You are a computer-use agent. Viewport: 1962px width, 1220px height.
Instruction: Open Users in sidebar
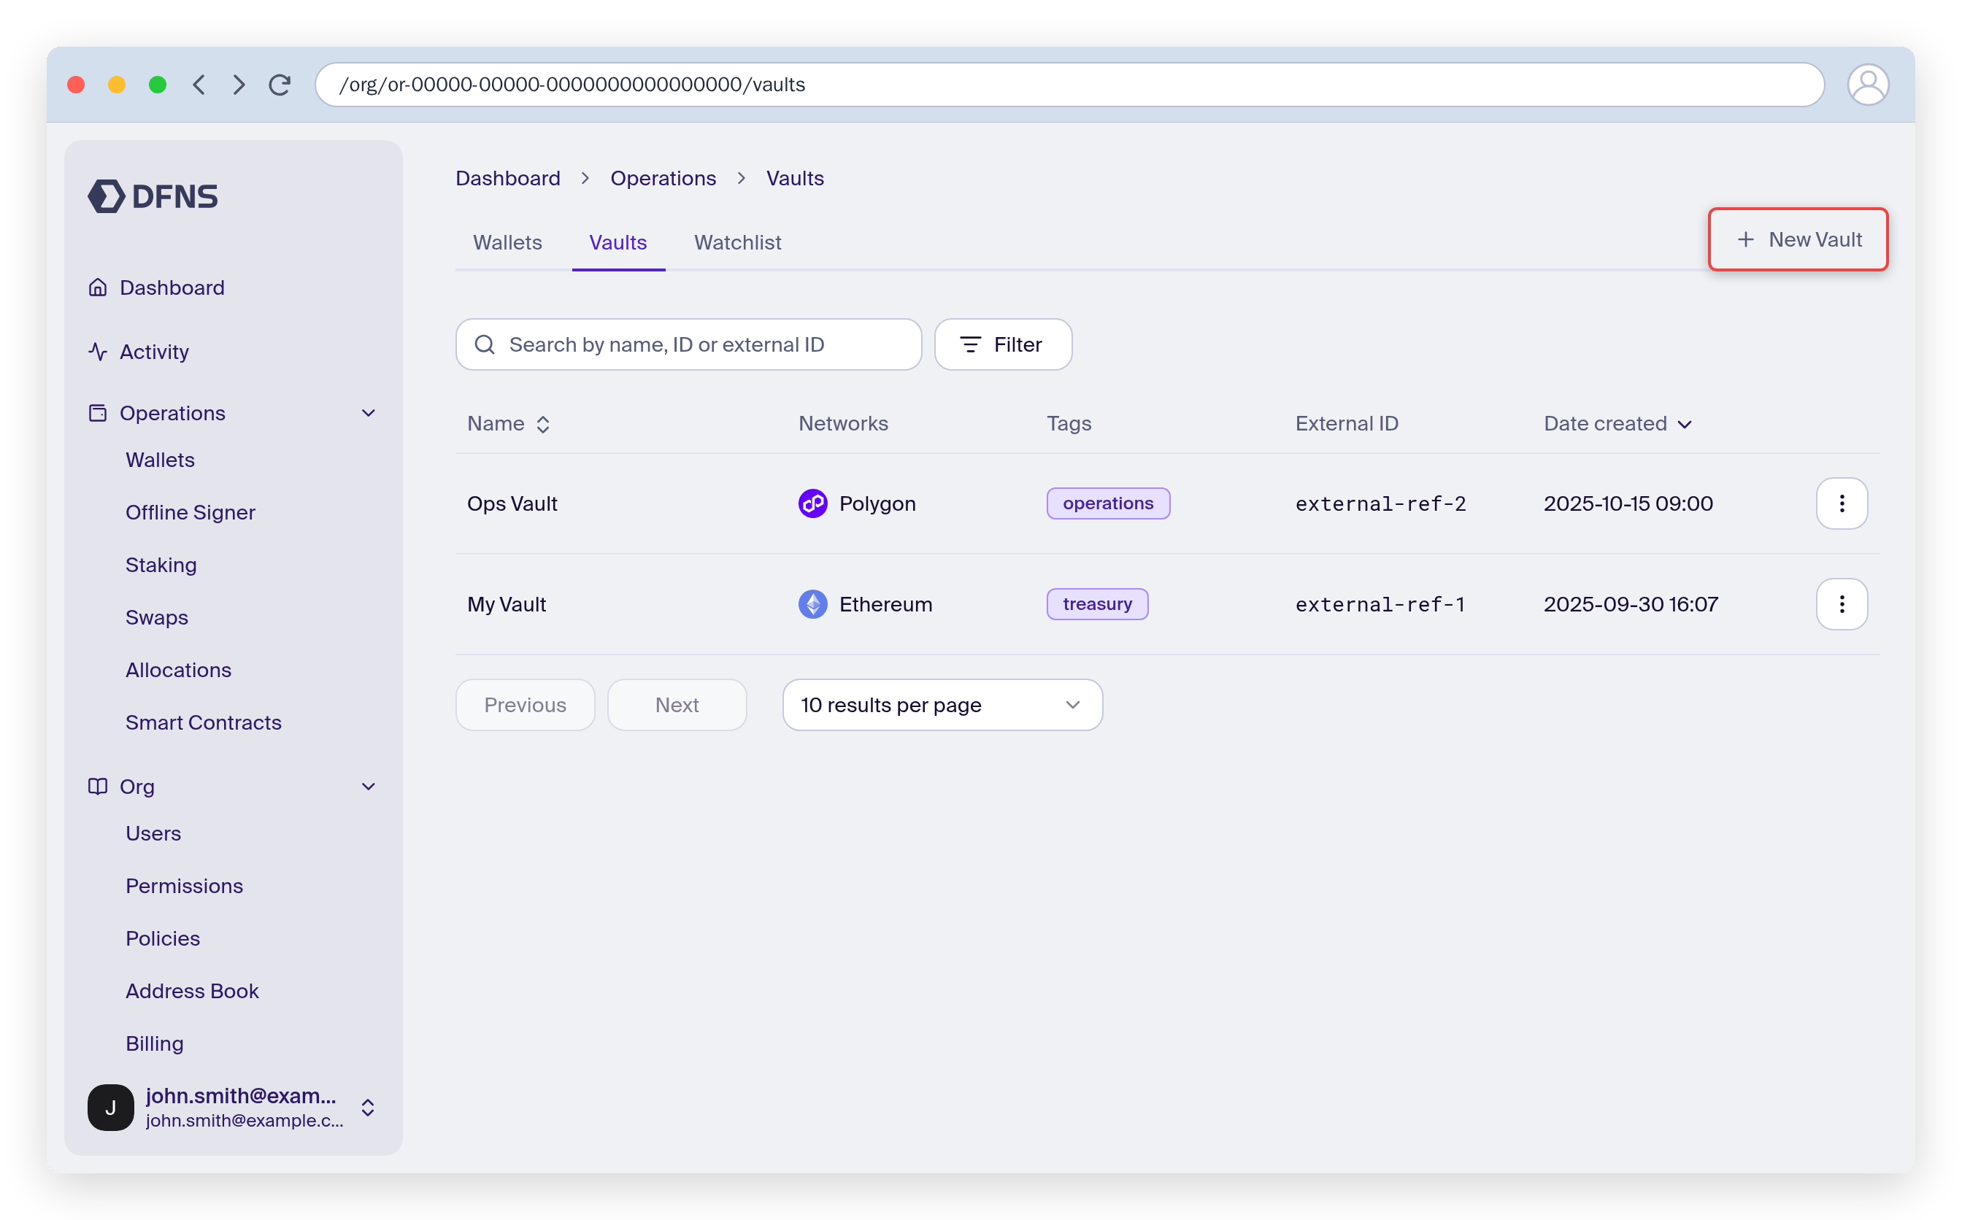click(x=153, y=833)
